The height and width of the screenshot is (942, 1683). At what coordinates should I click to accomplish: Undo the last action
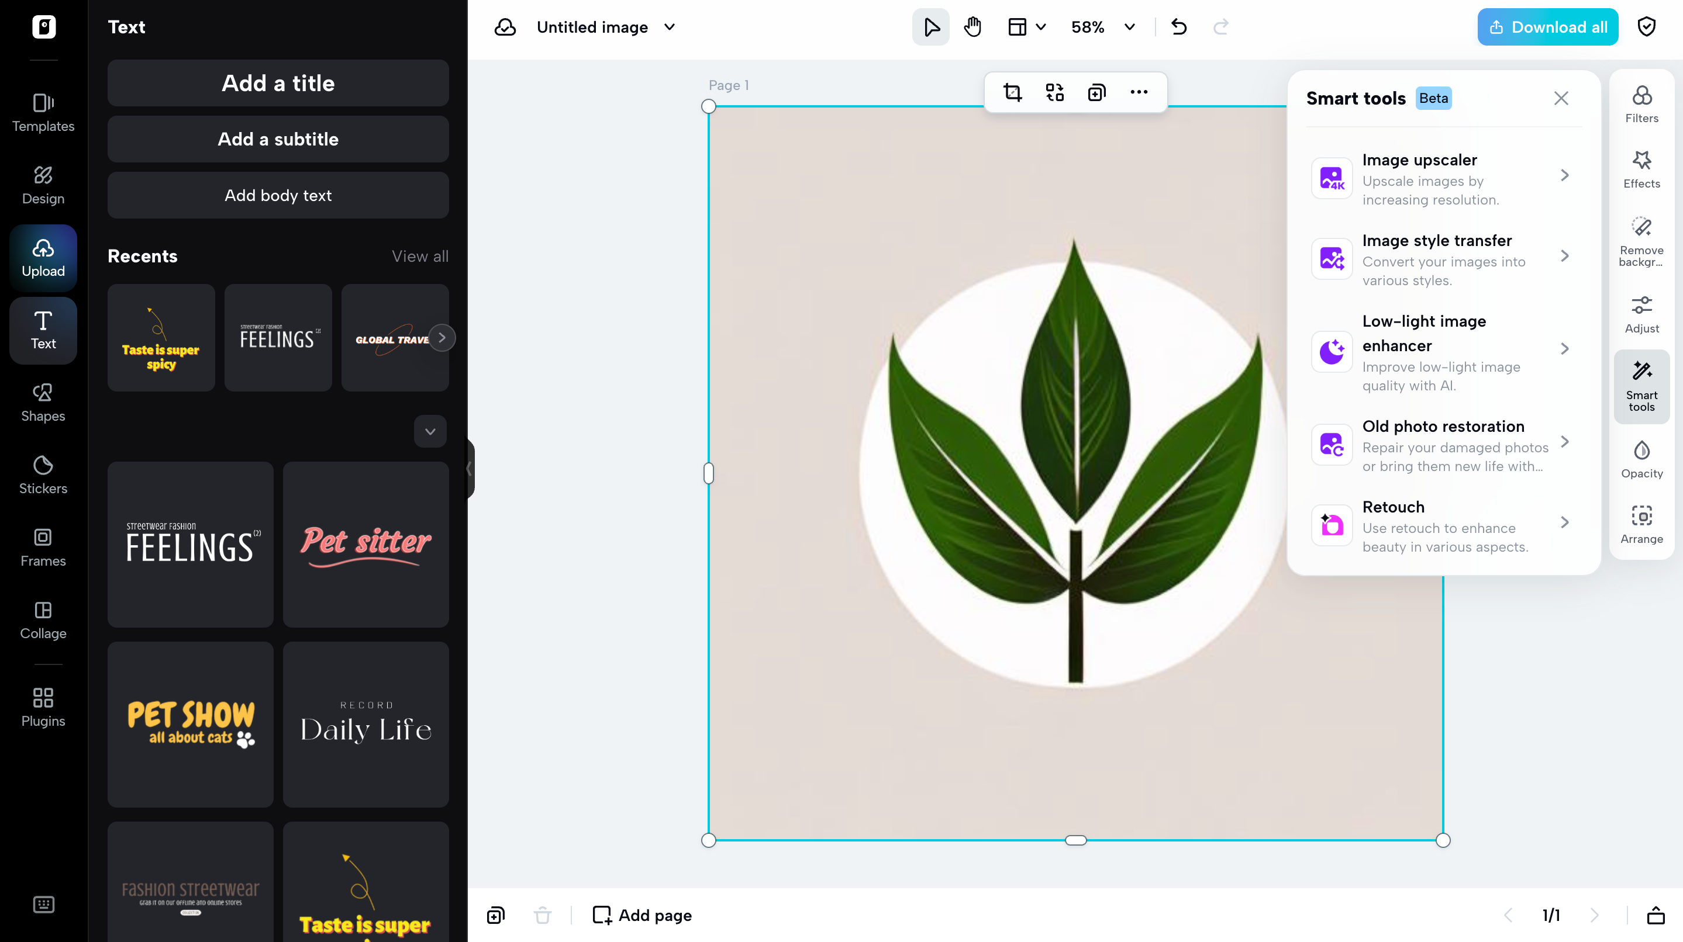(x=1180, y=27)
